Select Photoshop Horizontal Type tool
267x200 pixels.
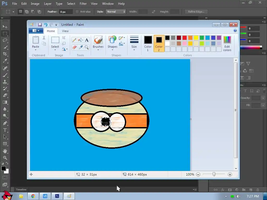[x=5, y=130]
